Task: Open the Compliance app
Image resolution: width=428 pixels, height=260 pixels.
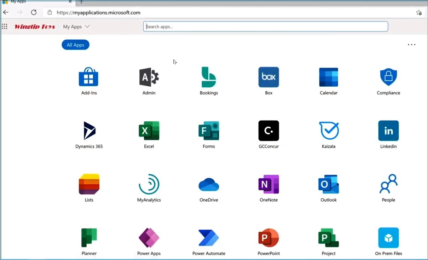Action: click(x=388, y=81)
